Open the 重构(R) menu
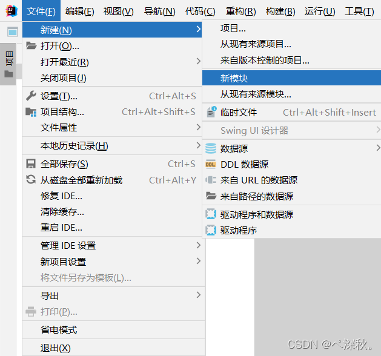 point(241,11)
